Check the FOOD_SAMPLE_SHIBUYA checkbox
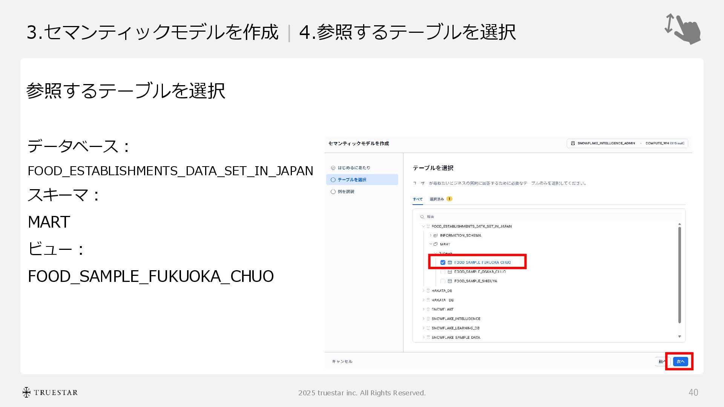 (443, 281)
